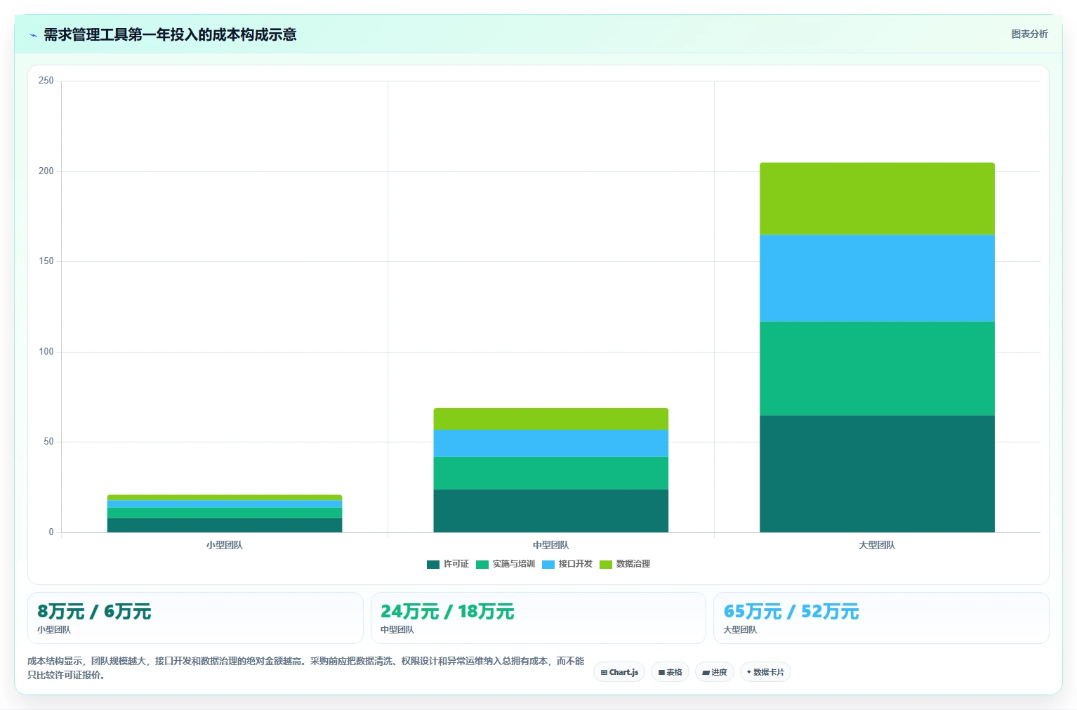Click the 大型团队 blue 接口开发 bar segment
Image resolution: width=1077 pixels, height=710 pixels.
[x=877, y=278]
